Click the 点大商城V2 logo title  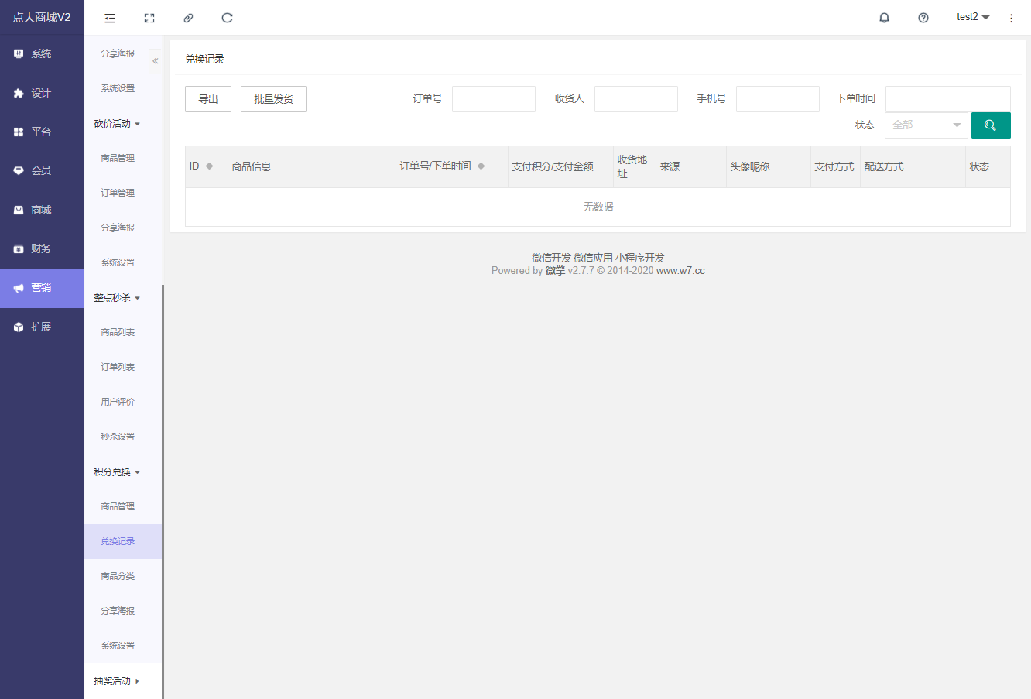(42, 17)
